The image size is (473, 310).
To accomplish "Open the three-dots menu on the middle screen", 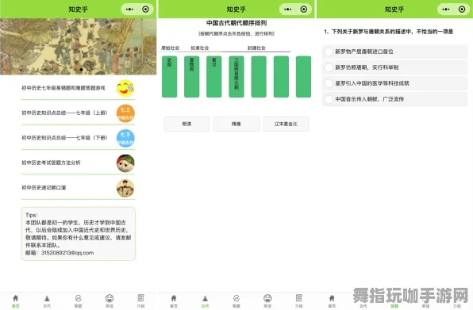I will [x=288, y=10].
